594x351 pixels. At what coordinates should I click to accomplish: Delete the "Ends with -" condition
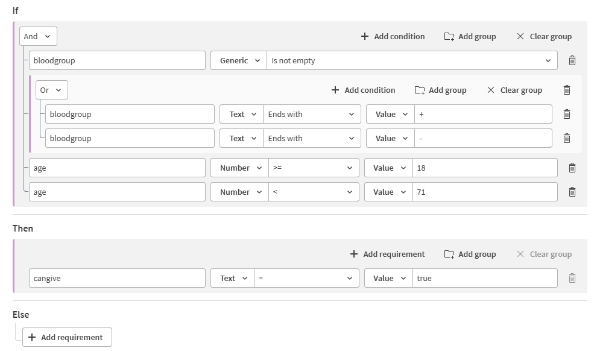(x=566, y=138)
